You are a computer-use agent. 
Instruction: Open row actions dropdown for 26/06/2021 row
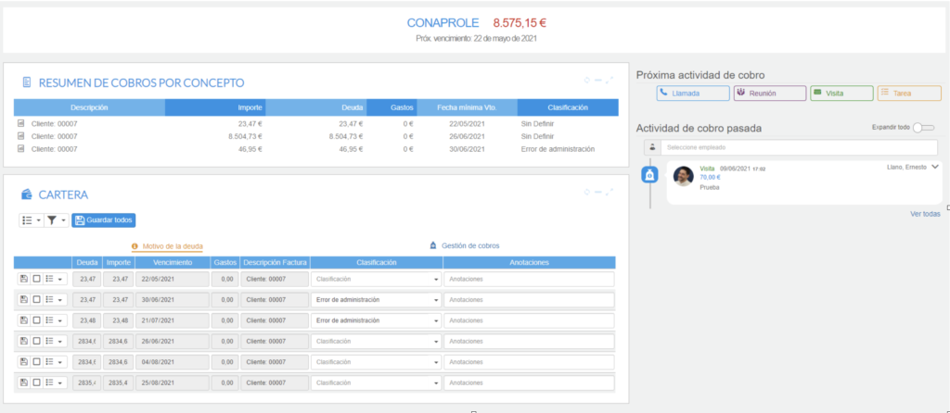pyautogui.click(x=55, y=341)
